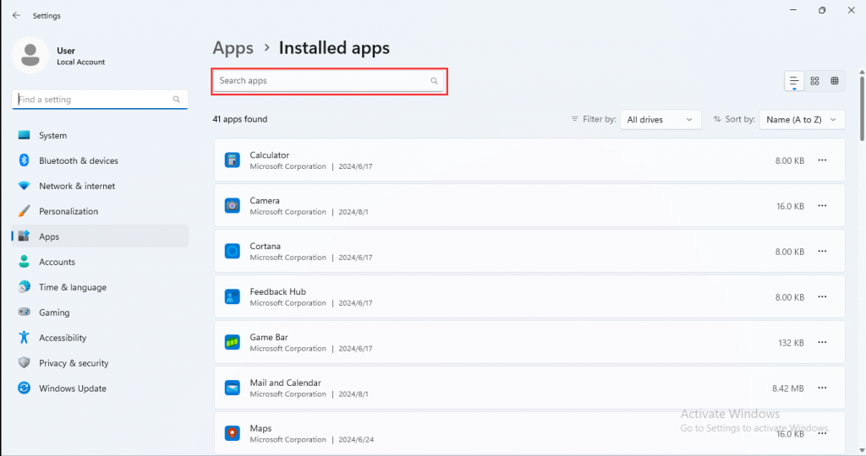866x456 pixels.
Task: Open Privacy & security settings
Action: pos(100,363)
